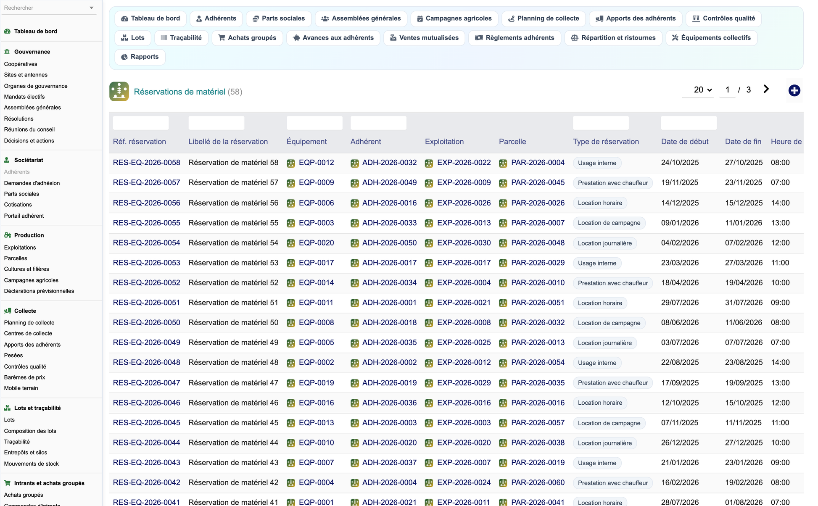Open the Rechercher search dropdown arrow

[x=92, y=8]
